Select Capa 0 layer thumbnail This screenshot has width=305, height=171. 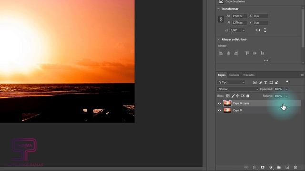[227, 110]
